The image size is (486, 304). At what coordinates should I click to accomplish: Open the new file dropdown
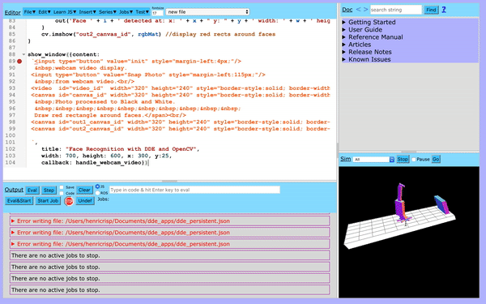point(207,12)
